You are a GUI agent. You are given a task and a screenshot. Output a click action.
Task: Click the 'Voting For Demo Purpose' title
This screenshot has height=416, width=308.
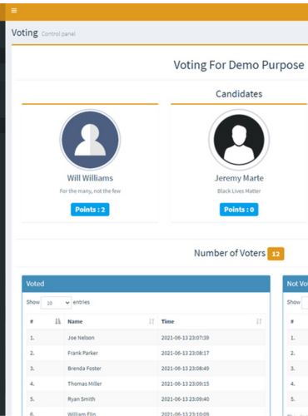click(x=239, y=65)
